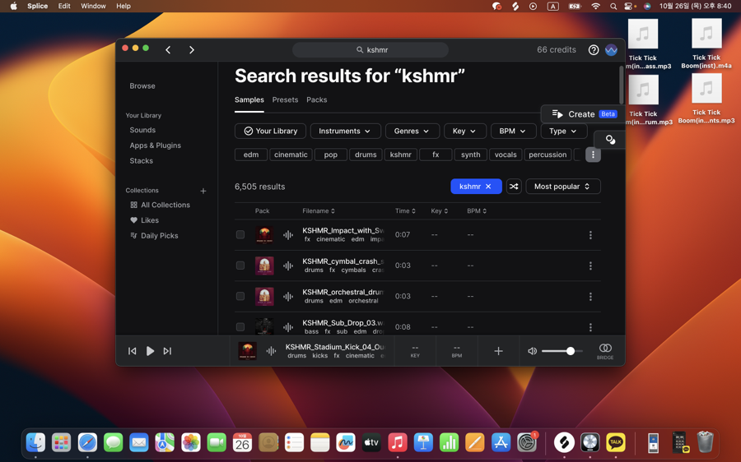Open the Edit menu in menu bar
The image size is (741, 462).
pyautogui.click(x=64, y=6)
